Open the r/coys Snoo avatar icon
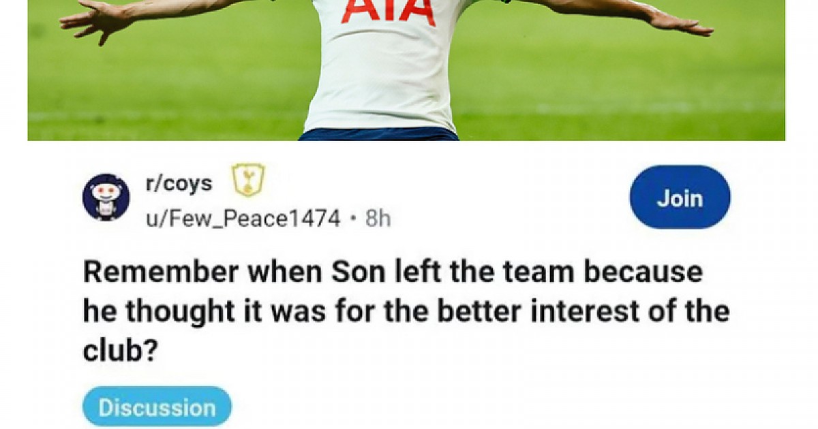The width and height of the screenshot is (818, 429). (x=106, y=197)
